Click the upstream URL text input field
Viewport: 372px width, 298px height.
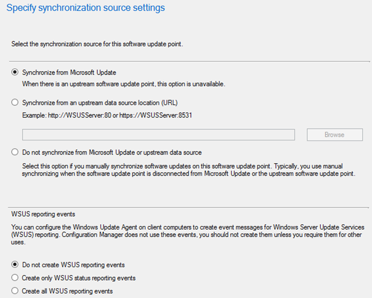click(158, 135)
